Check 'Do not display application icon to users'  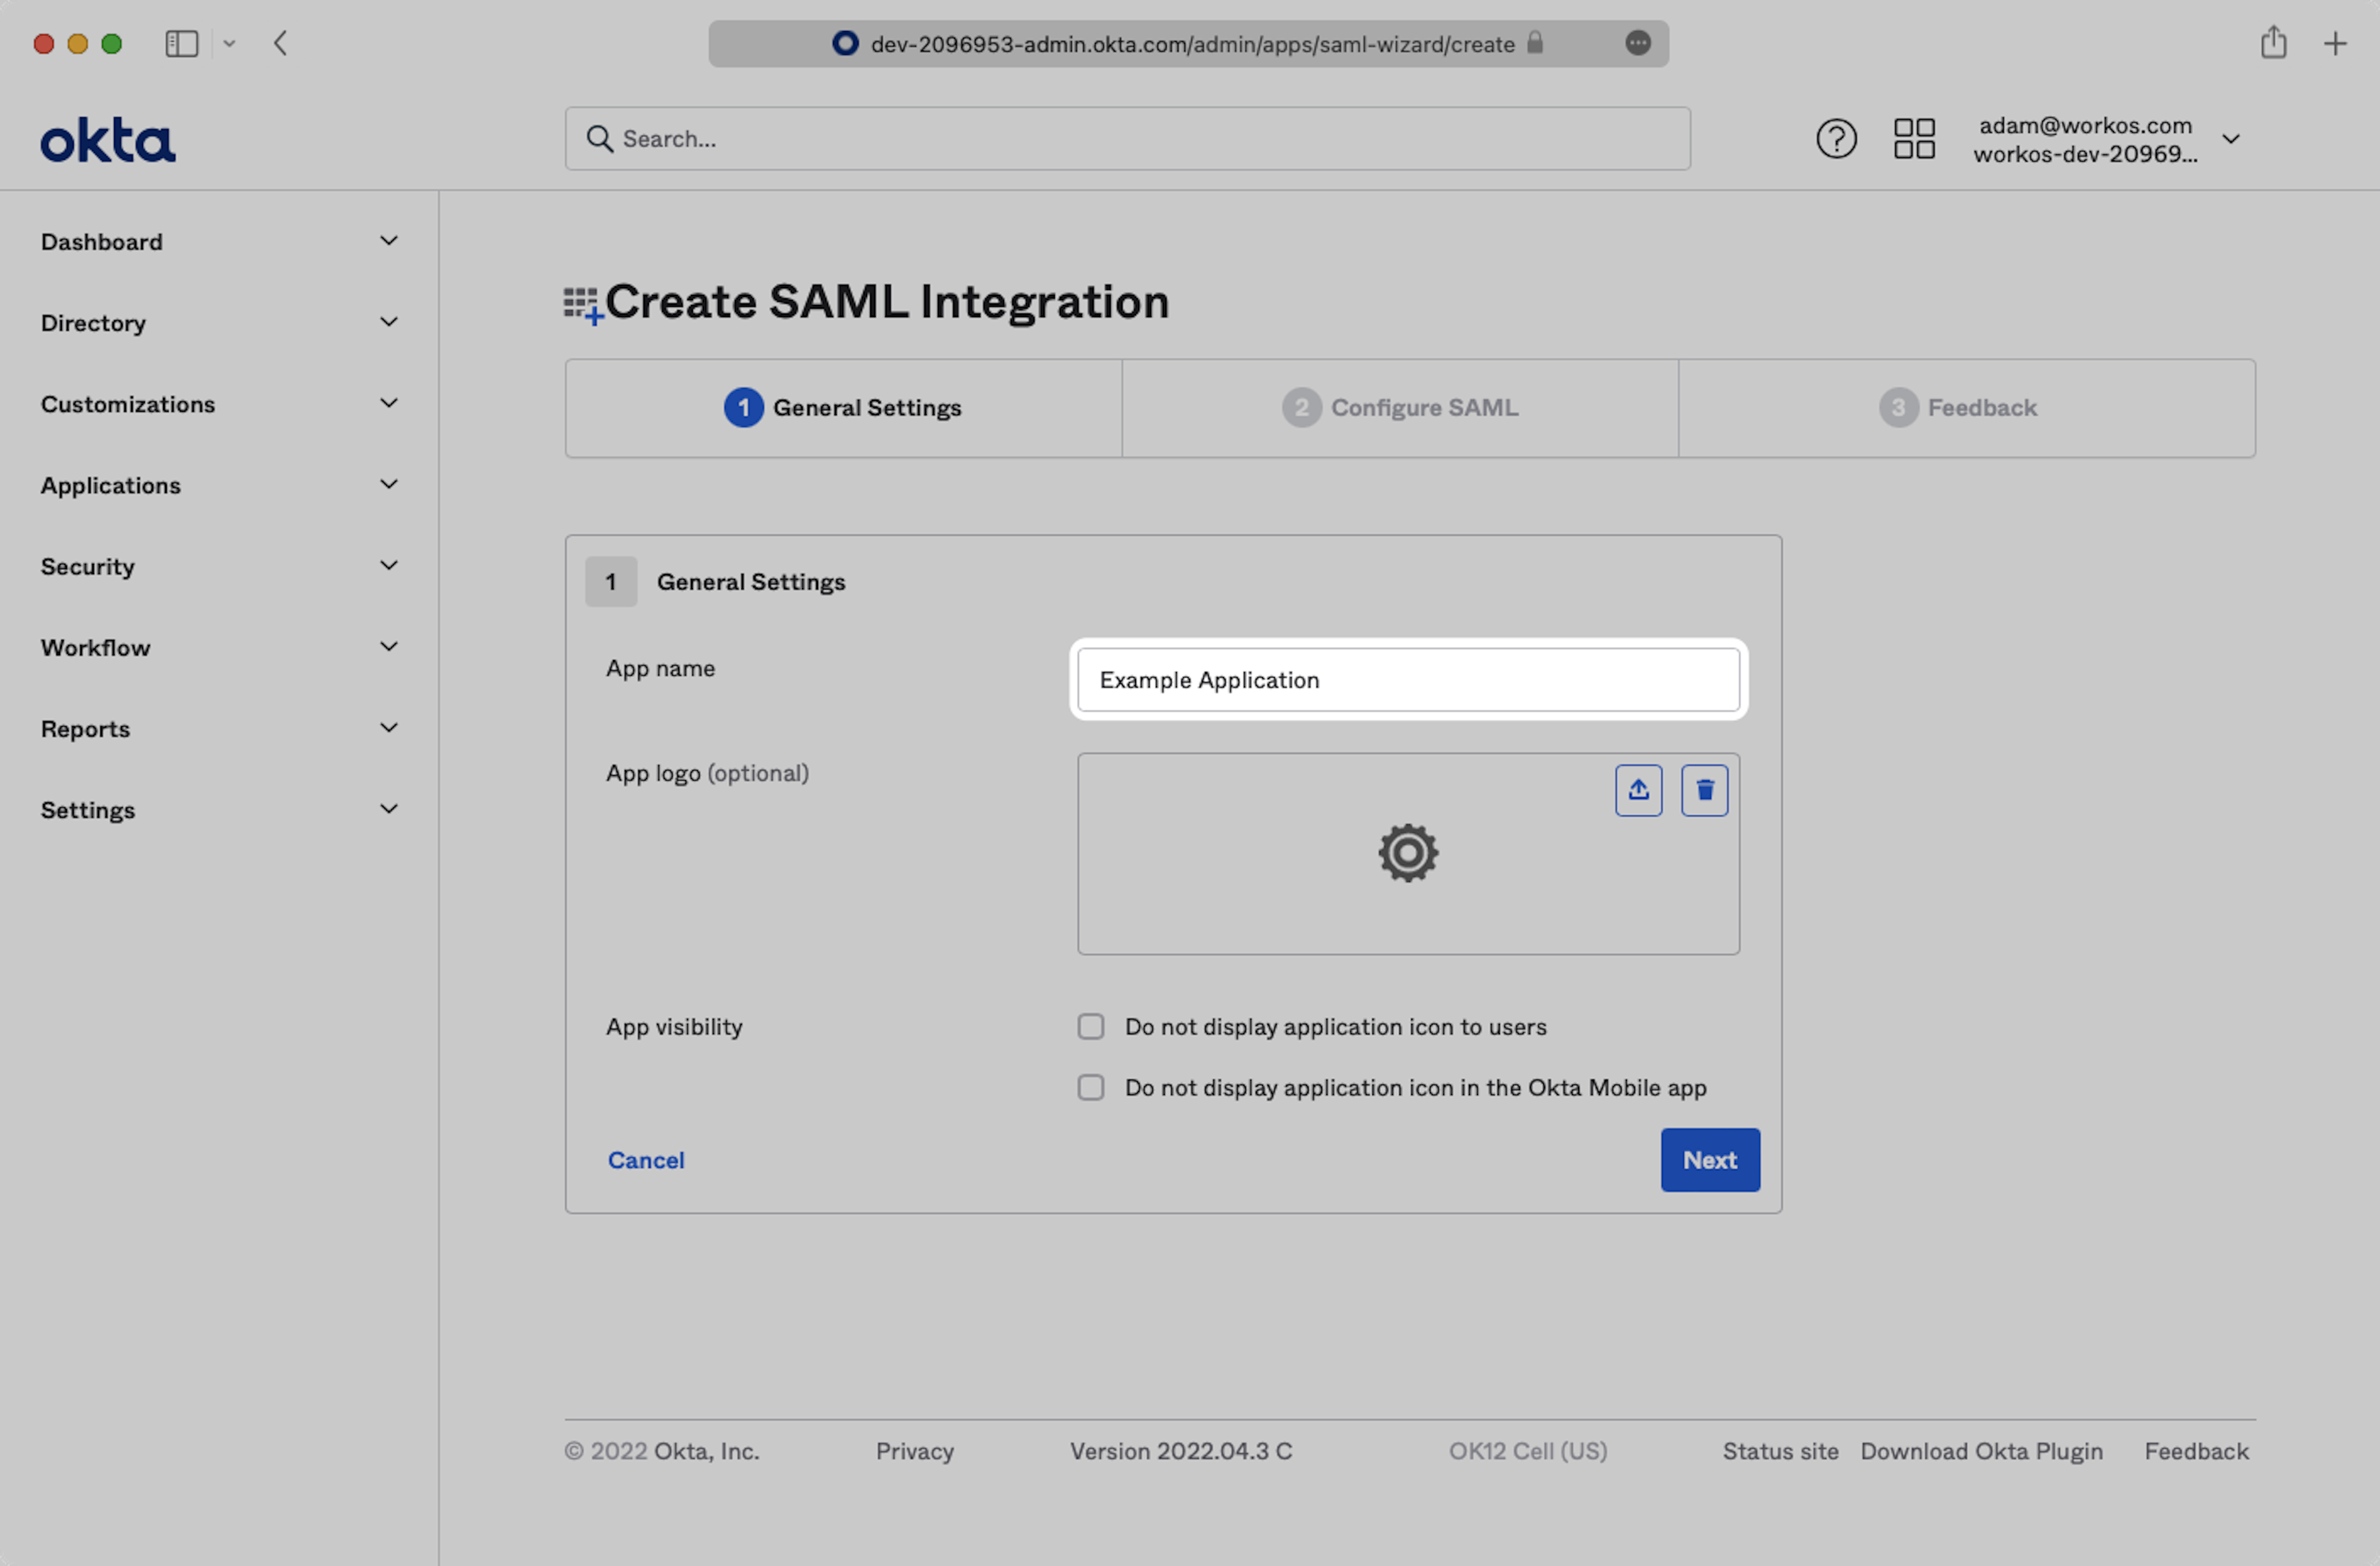click(x=1090, y=1027)
